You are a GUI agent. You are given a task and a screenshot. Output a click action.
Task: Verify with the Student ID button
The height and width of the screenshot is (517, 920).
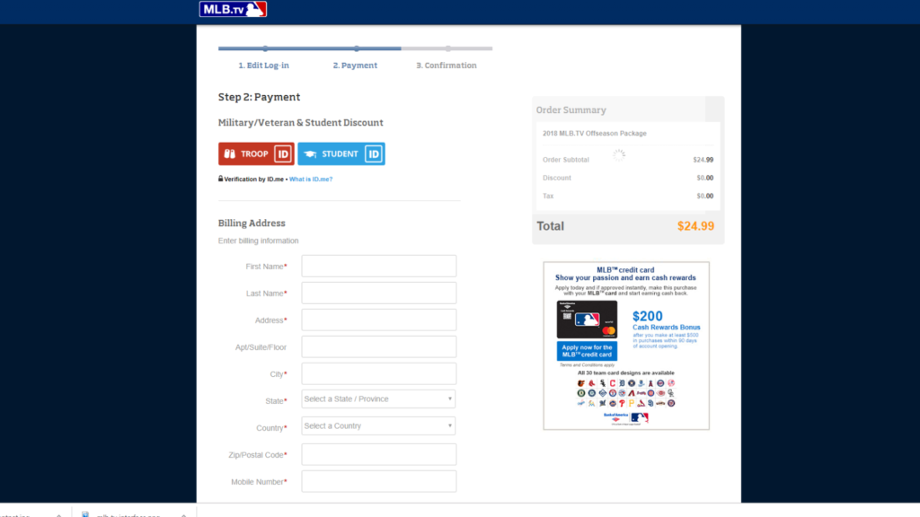[341, 153]
